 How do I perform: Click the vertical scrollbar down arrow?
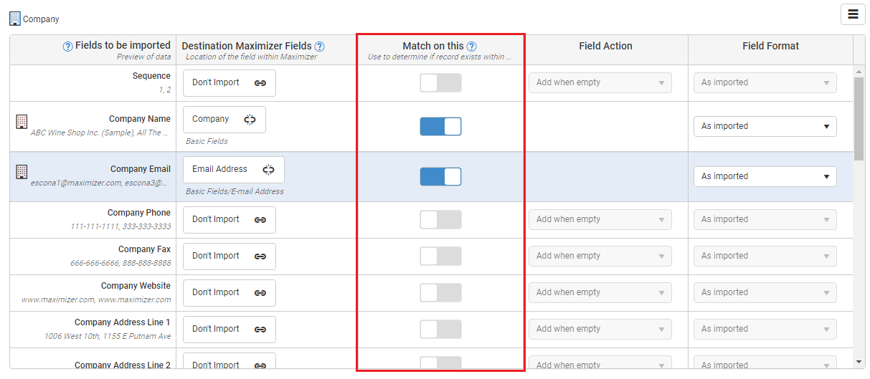tap(859, 362)
